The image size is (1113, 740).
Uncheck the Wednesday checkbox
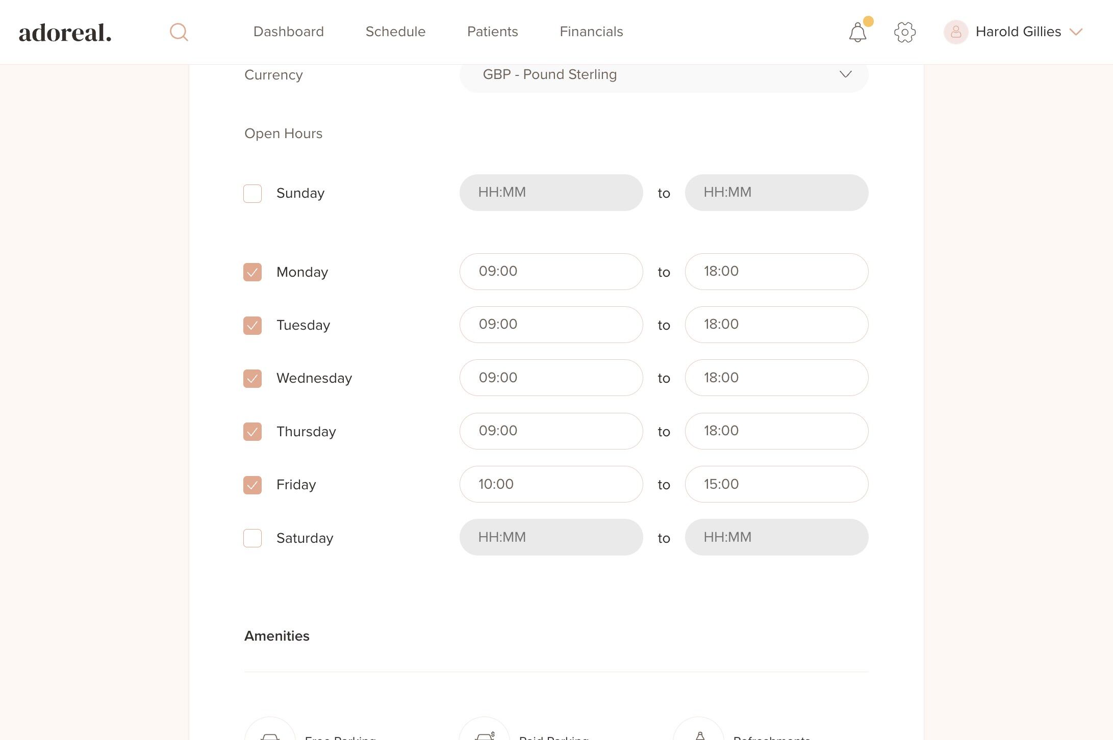252,379
